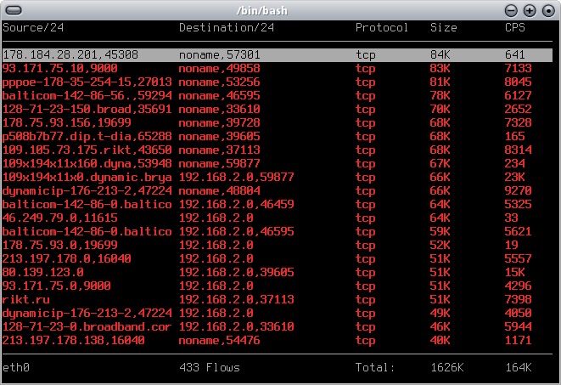Click CPS value 8045
Screen dimensions: 561x385
click(518, 82)
